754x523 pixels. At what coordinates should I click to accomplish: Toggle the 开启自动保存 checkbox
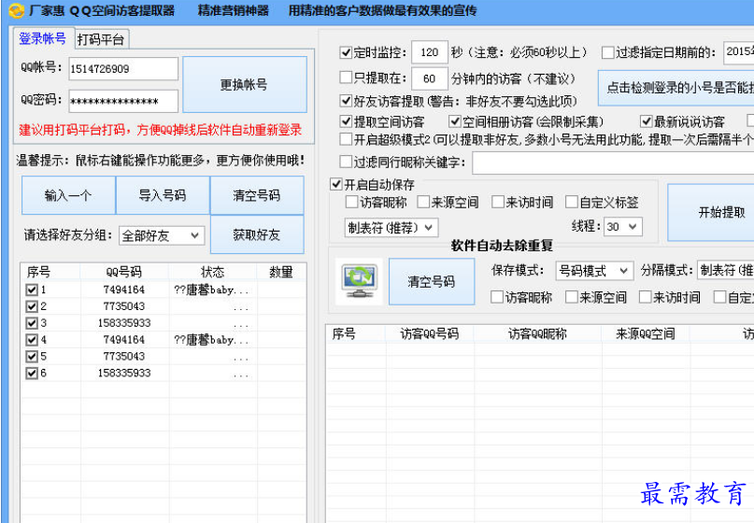click(336, 184)
